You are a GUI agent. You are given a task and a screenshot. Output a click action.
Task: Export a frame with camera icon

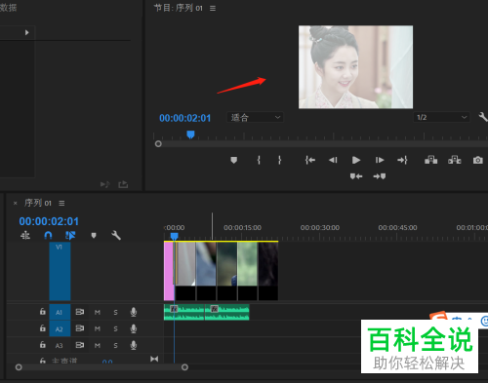click(478, 160)
